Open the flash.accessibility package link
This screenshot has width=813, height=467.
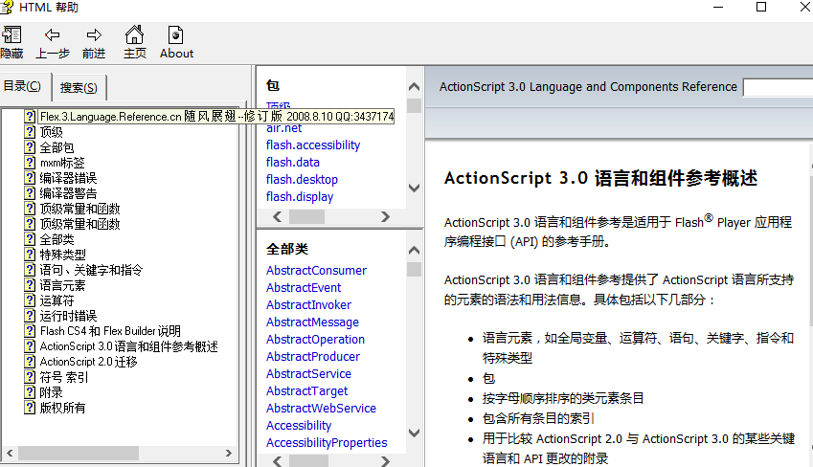pyautogui.click(x=313, y=145)
